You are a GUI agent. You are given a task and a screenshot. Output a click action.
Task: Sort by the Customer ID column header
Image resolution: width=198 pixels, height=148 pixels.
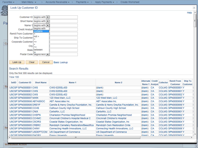point(25,83)
